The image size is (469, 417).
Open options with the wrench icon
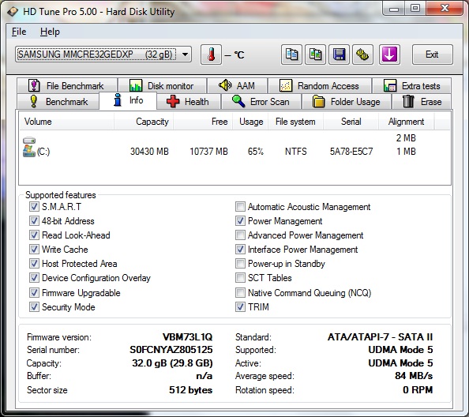pos(362,54)
